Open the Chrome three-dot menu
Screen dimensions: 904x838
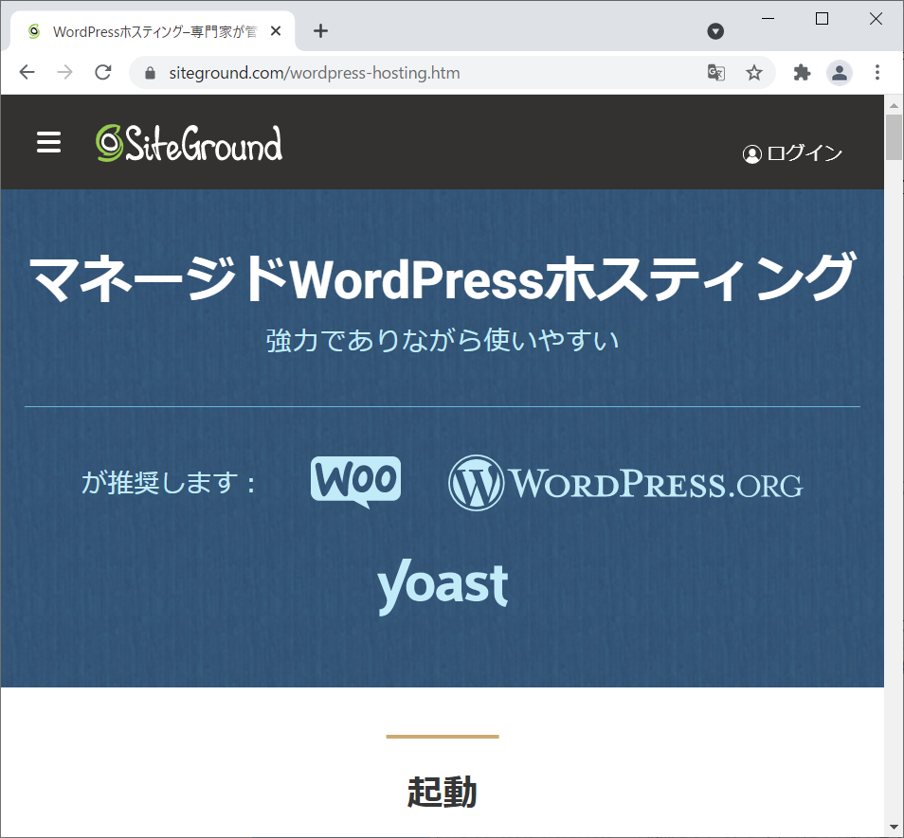(x=877, y=73)
